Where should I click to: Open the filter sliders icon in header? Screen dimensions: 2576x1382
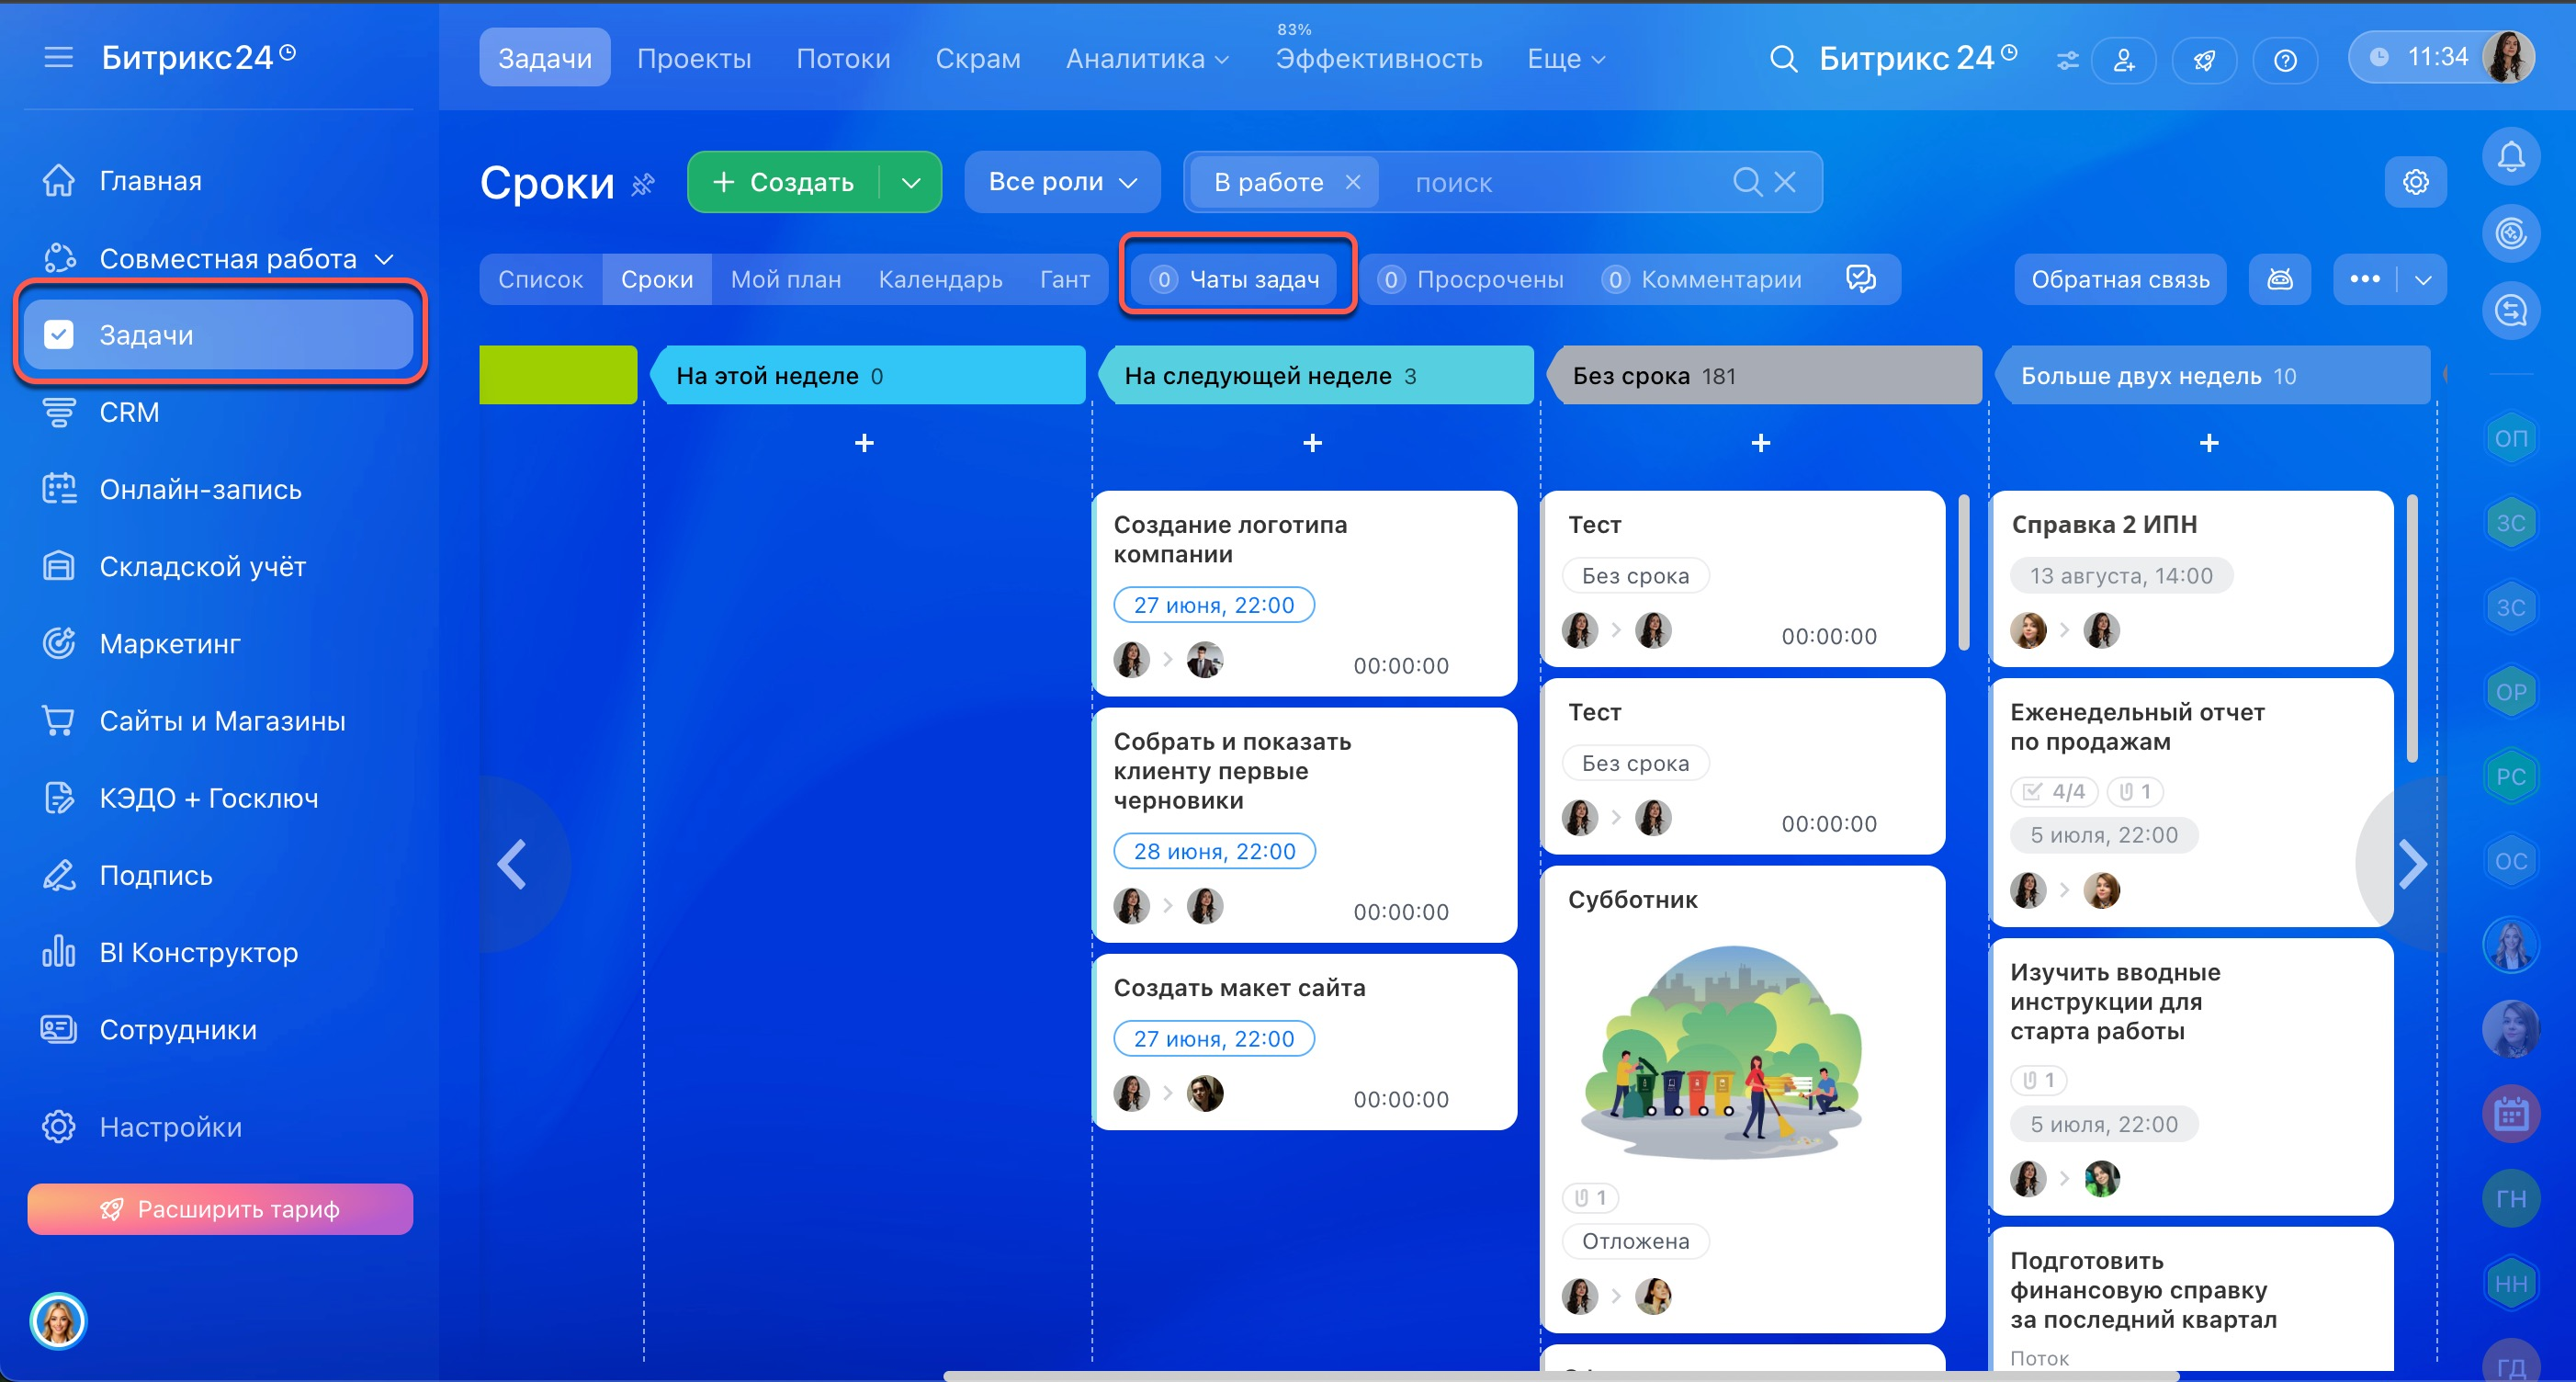tap(2068, 61)
